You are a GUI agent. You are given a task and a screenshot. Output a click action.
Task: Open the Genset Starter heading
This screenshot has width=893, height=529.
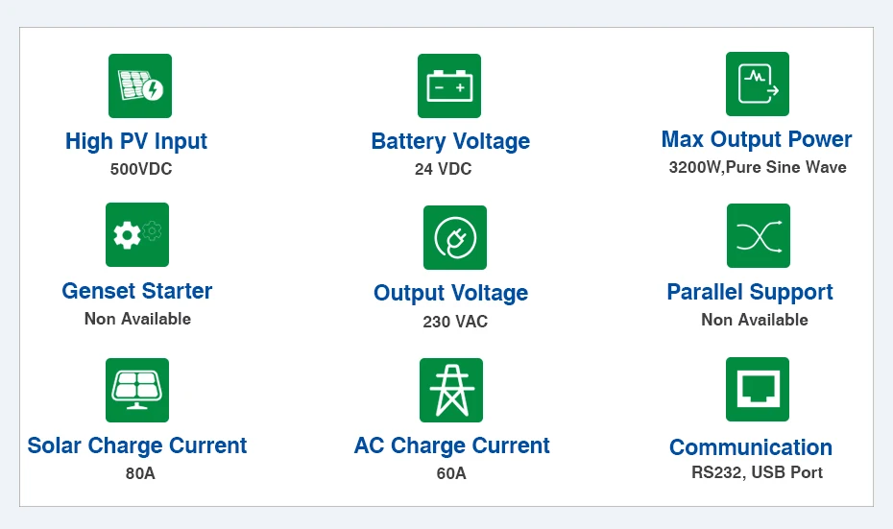pos(137,291)
